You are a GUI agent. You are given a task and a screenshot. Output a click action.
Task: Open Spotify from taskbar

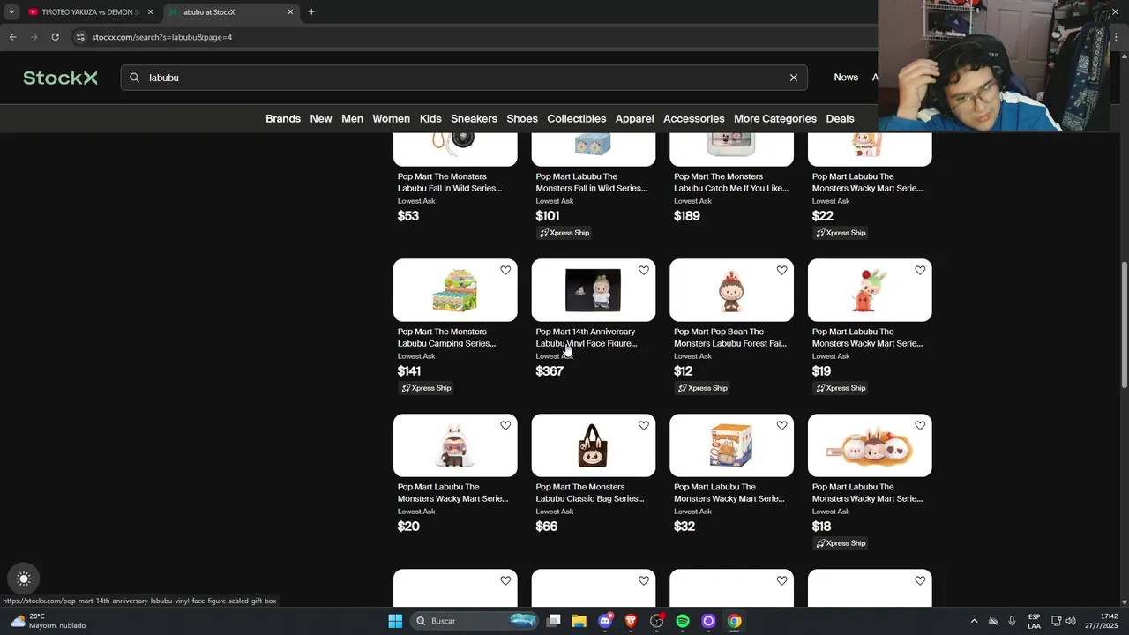(683, 621)
